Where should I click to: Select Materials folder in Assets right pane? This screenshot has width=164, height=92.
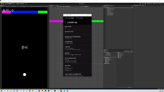coord(120,54)
